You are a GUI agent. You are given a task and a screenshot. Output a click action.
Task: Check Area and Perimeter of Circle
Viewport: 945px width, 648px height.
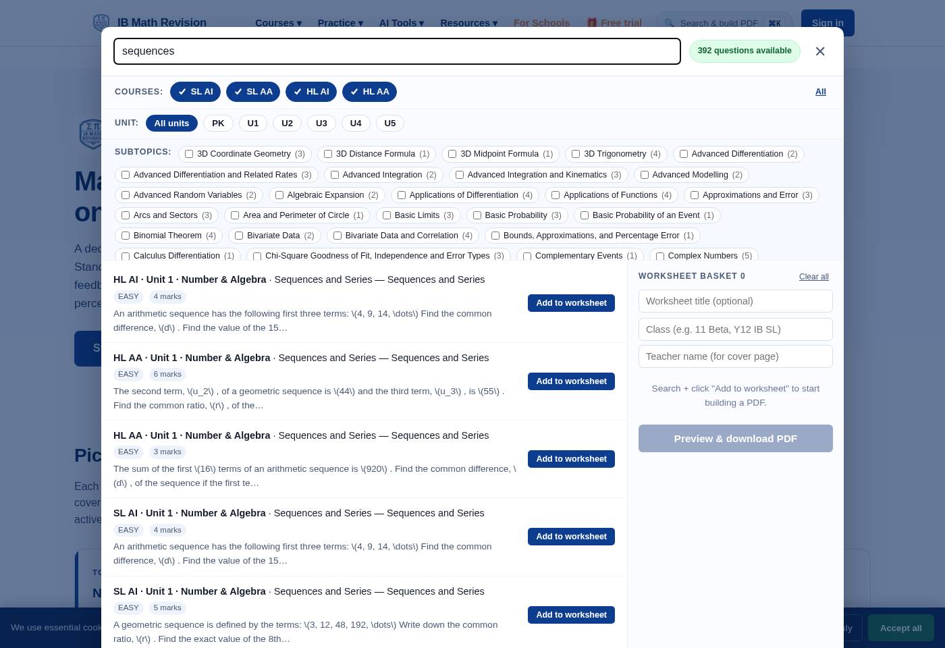[x=235, y=215]
